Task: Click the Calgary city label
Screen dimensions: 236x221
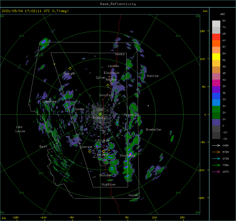Action: click(x=102, y=155)
